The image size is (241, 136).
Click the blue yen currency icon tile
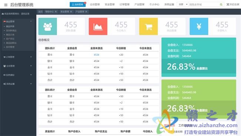point(199,26)
